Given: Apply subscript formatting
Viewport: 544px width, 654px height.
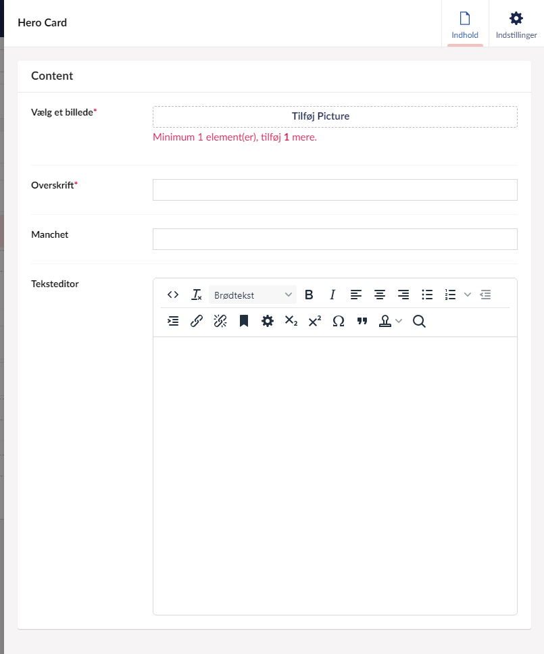Looking at the screenshot, I should [291, 322].
